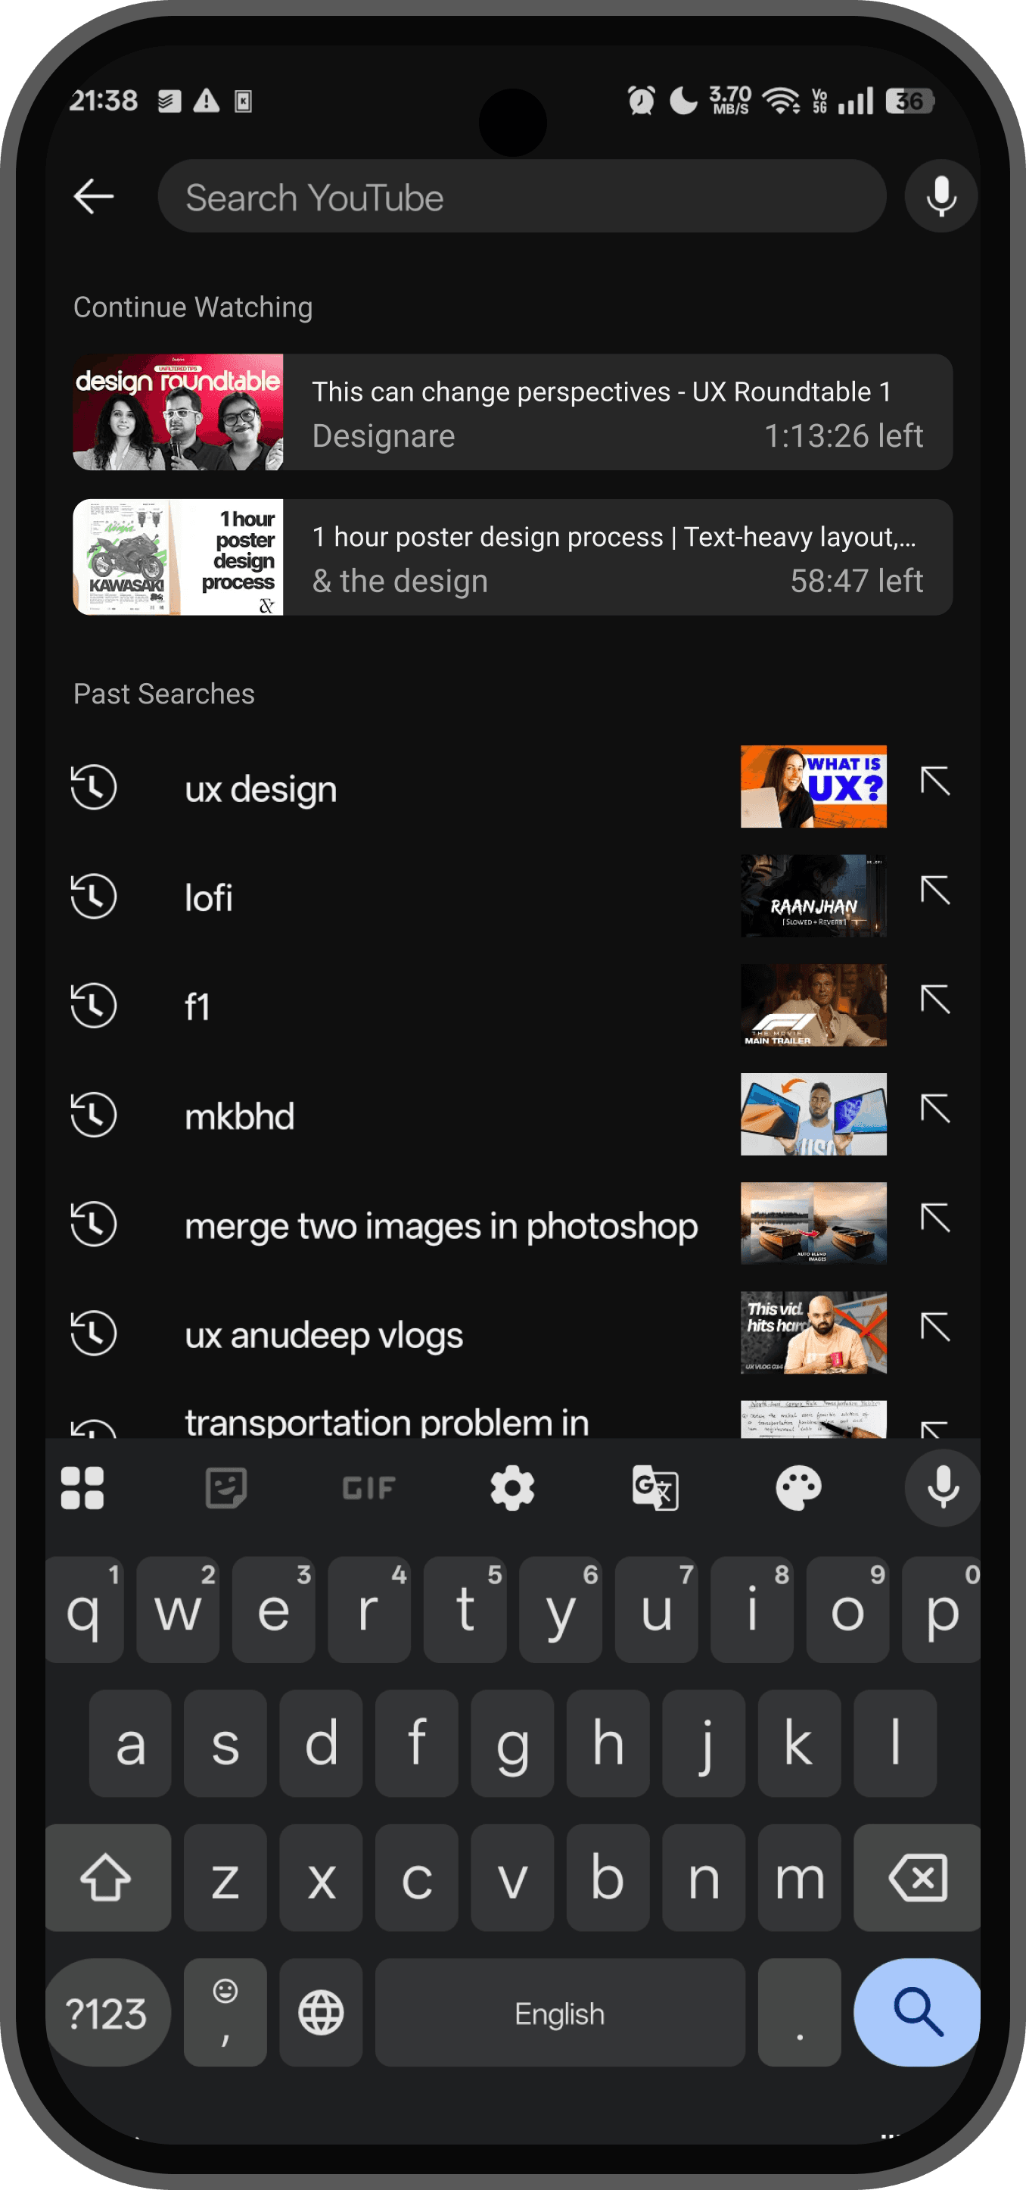Open the keyboard GIF panel

click(x=368, y=1488)
